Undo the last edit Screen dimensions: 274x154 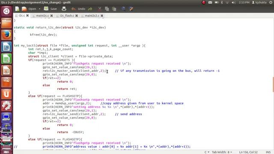(x=73, y=9)
